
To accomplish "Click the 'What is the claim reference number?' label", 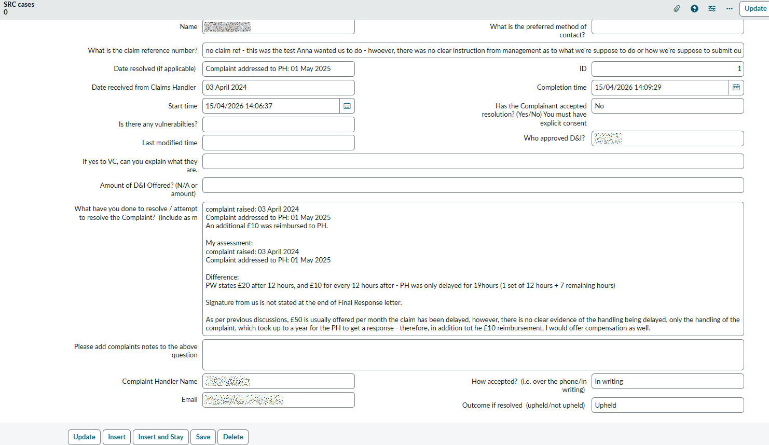I will [x=143, y=50].
